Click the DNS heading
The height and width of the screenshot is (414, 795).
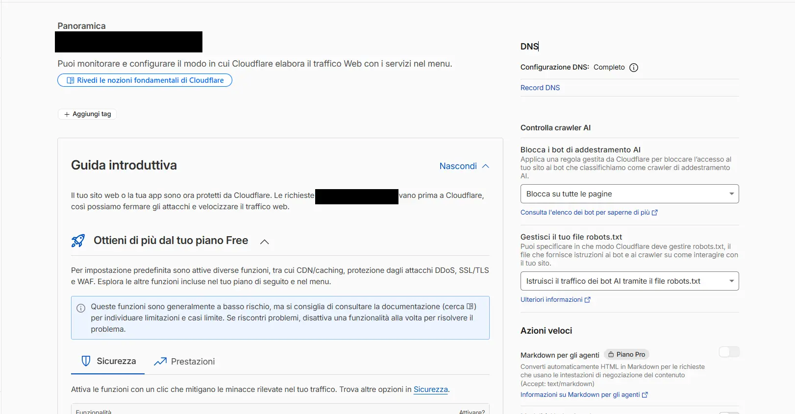coord(529,47)
